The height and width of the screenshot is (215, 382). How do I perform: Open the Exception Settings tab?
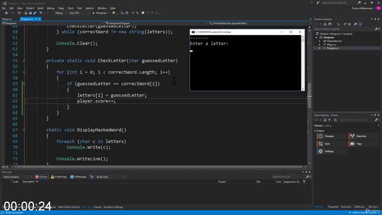click(113, 207)
